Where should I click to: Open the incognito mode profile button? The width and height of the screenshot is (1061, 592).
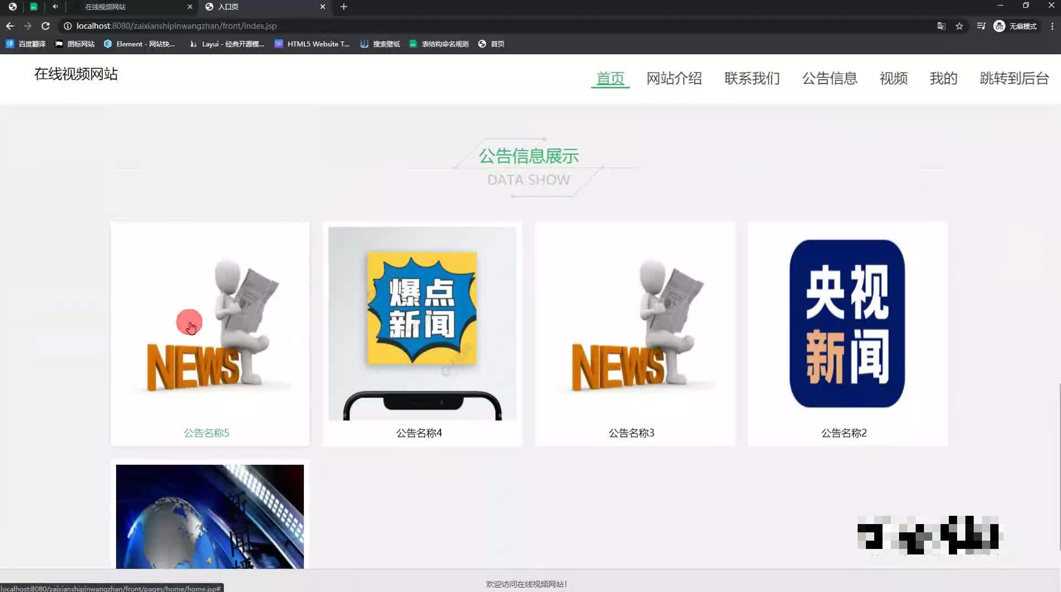pyautogui.click(x=1015, y=26)
